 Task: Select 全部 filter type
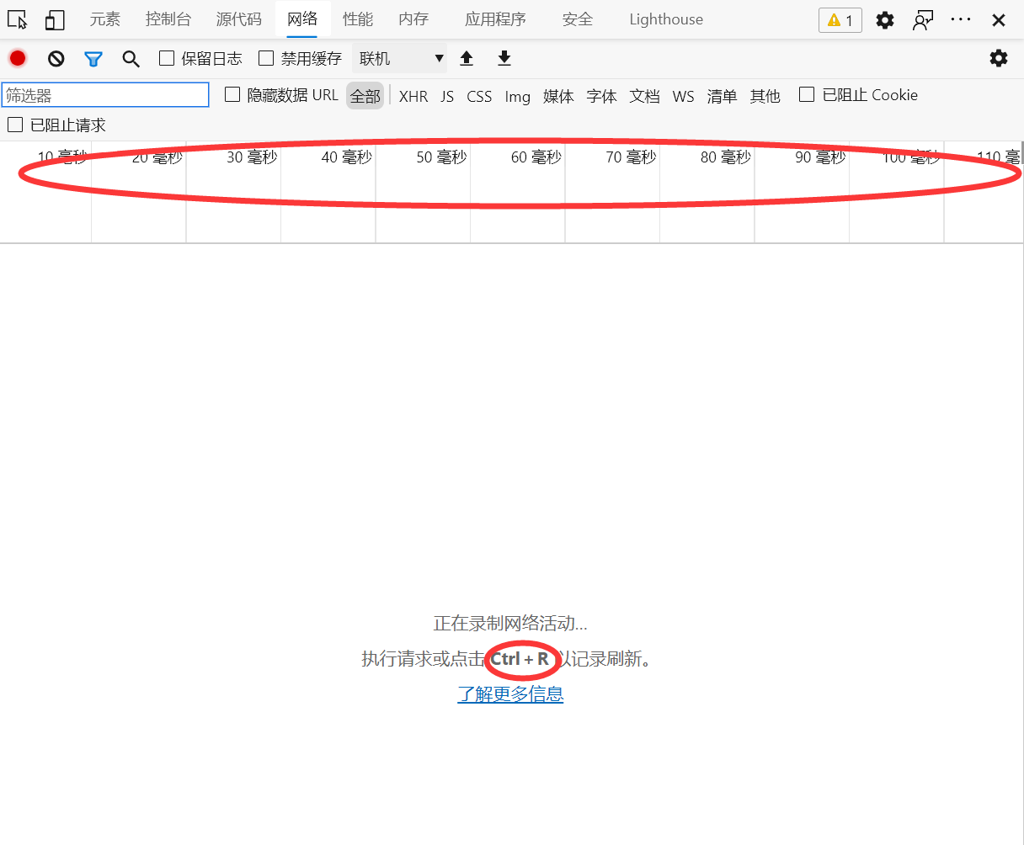(x=365, y=96)
